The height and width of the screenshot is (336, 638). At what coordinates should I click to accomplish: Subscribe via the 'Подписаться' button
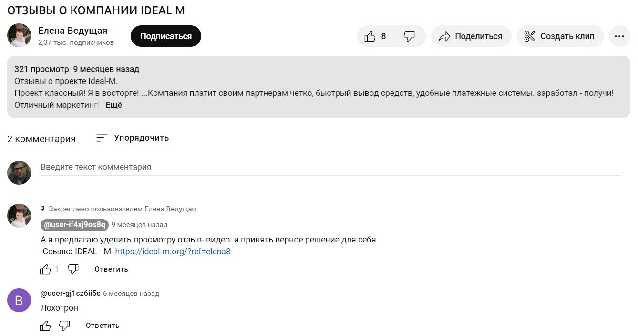click(x=166, y=36)
